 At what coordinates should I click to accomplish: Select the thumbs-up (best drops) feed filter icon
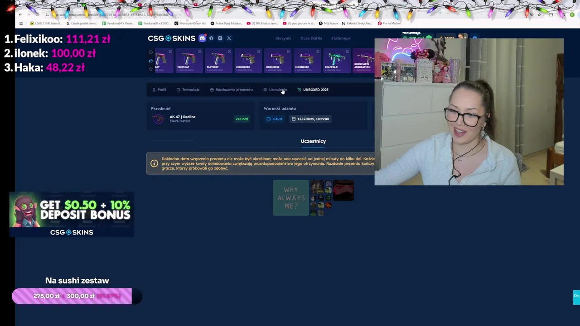[x=151, y=61]
